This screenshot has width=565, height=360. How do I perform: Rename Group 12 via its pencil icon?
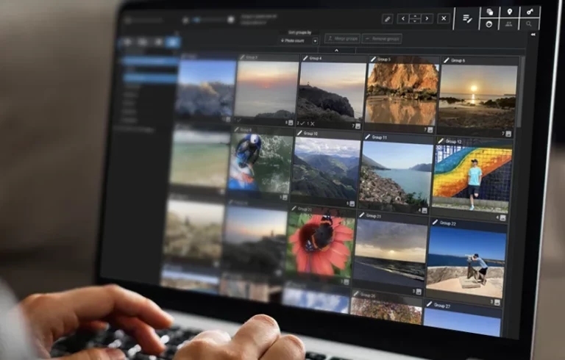point(441,141)
